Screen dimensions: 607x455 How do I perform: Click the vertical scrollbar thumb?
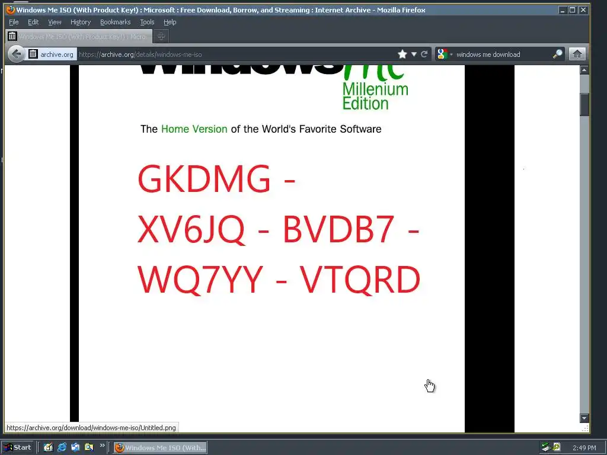584,104
